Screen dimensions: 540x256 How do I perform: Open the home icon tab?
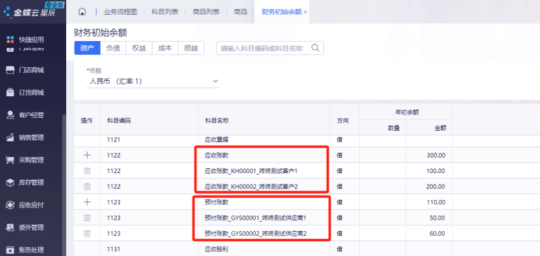(82, 11)
